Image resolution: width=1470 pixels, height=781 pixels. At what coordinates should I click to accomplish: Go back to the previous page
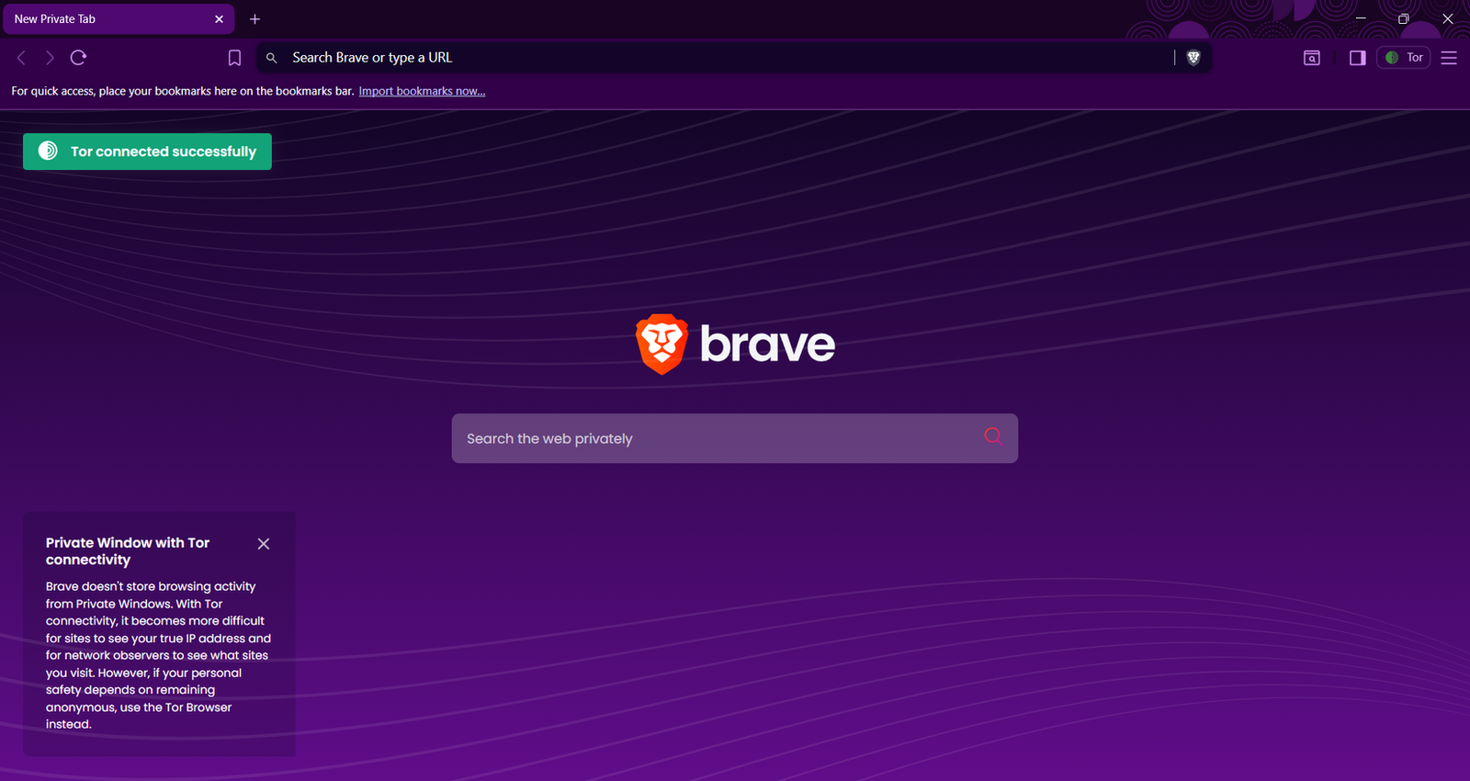click(x=21, y=58)
